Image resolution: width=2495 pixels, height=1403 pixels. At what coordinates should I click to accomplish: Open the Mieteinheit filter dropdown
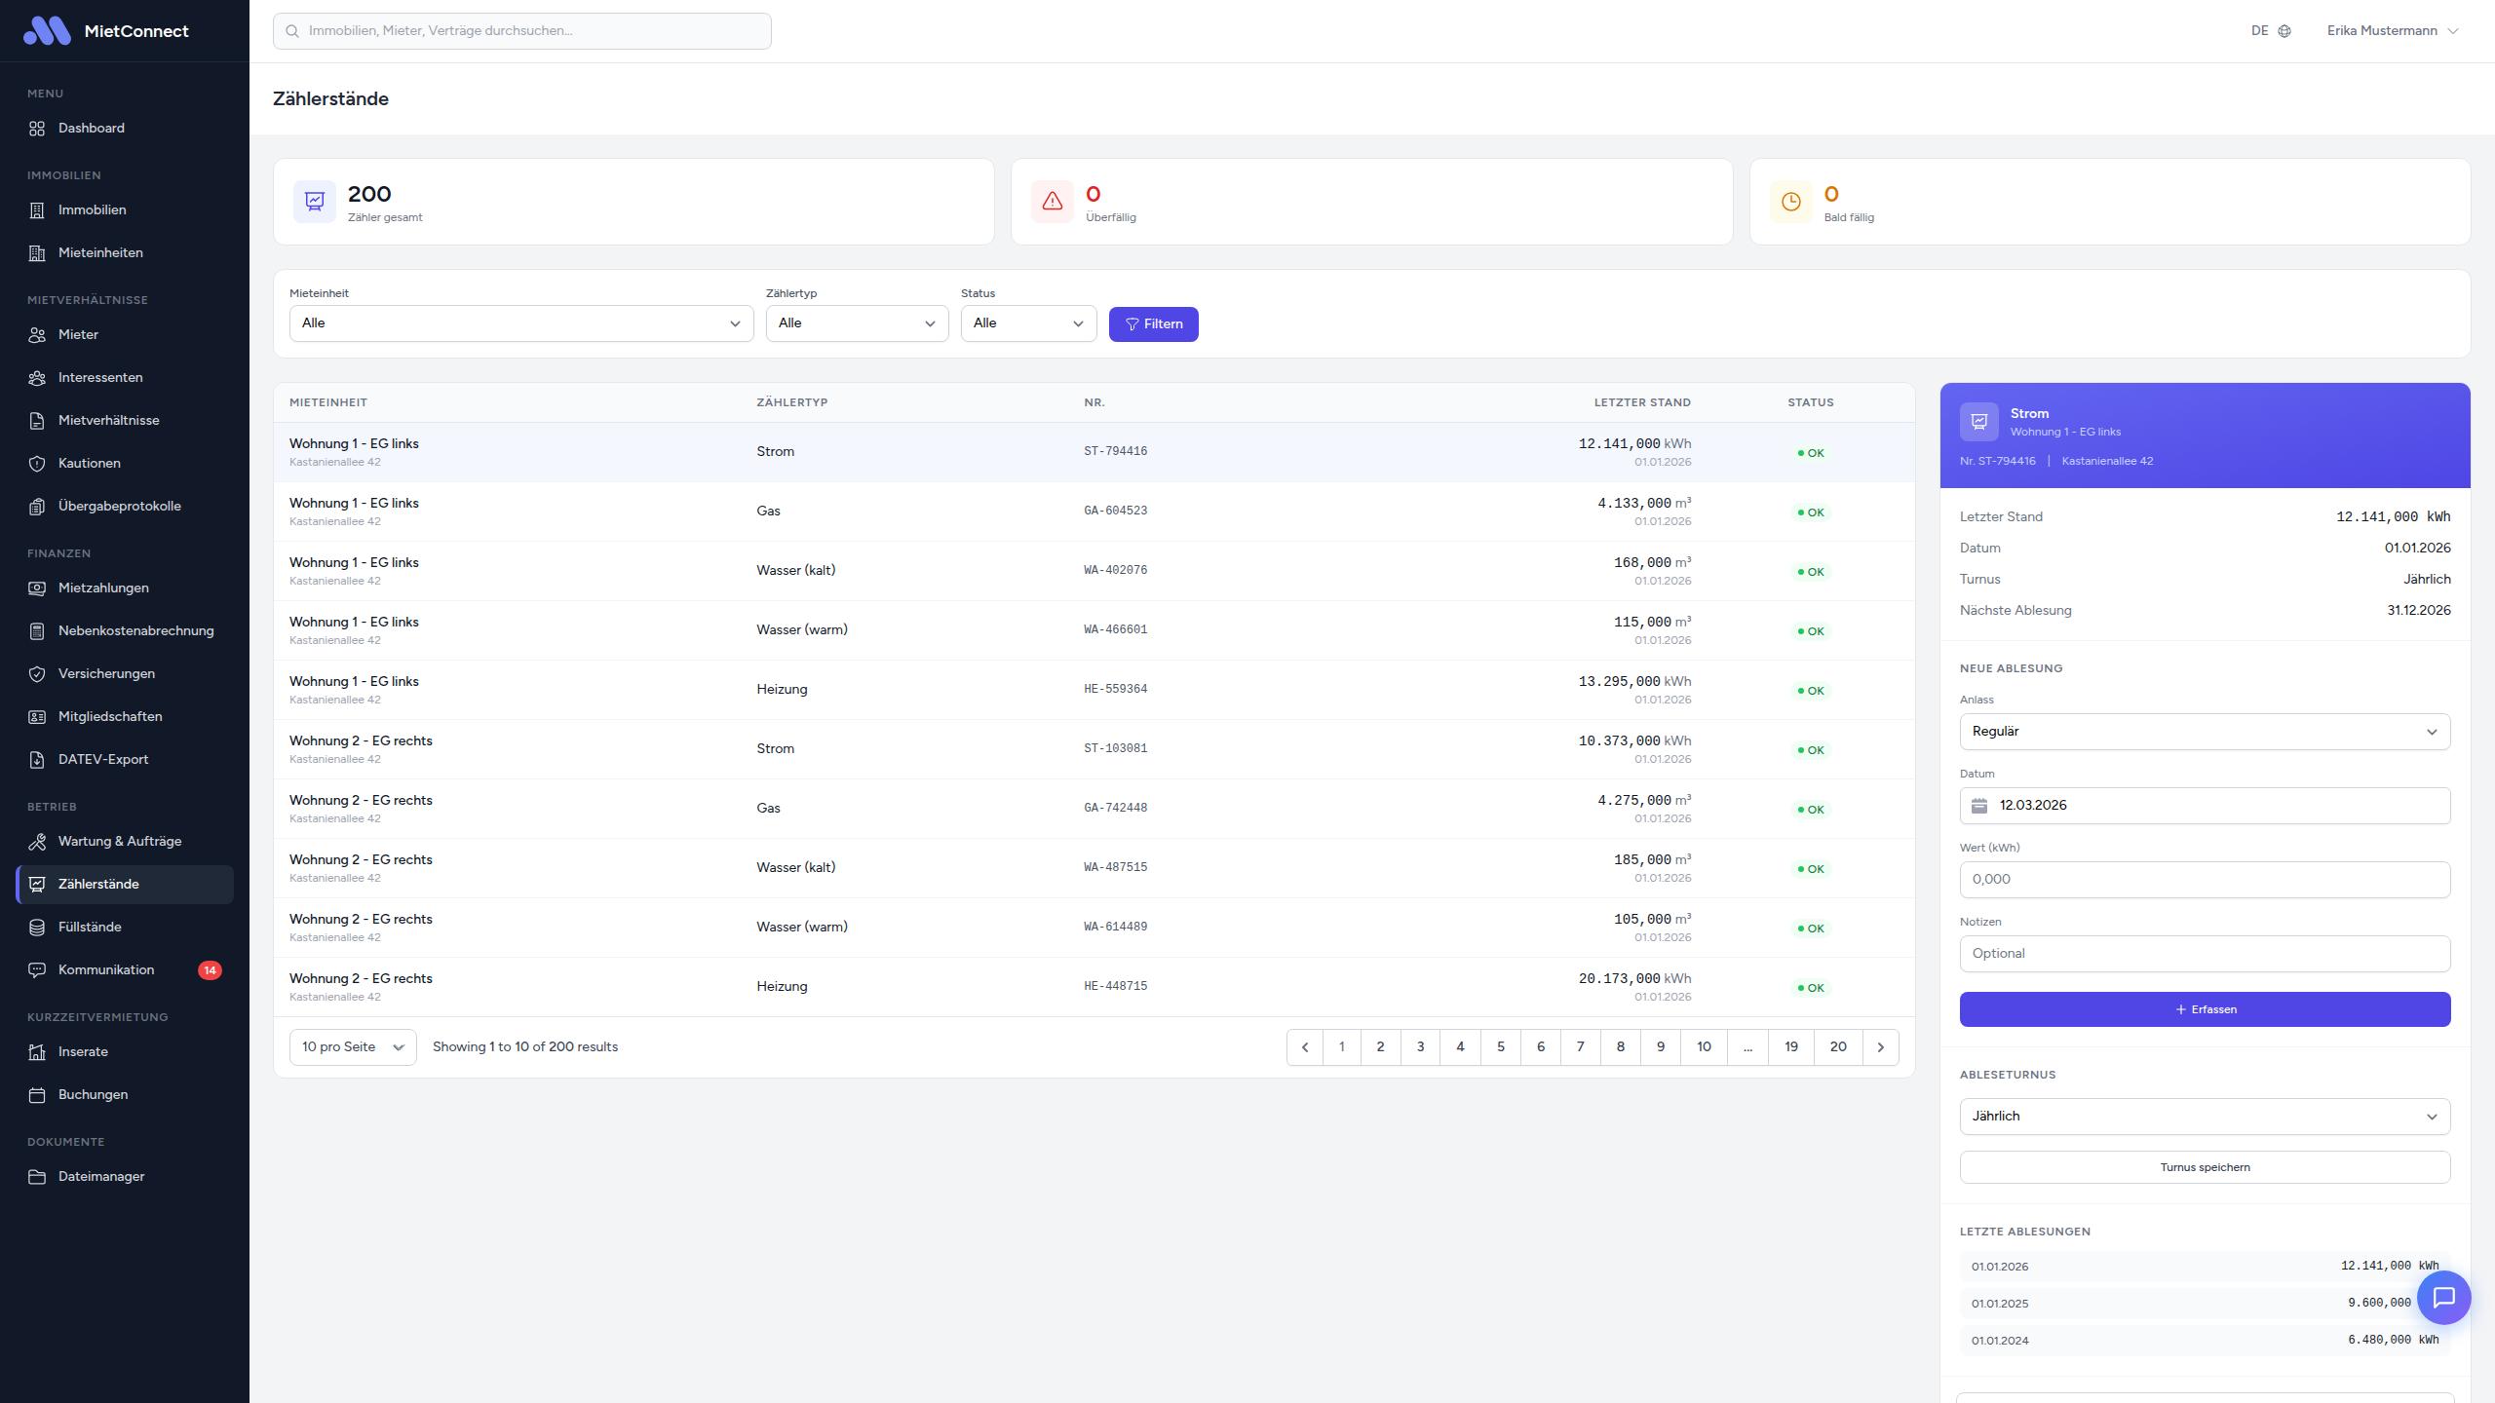pyautogui.click(x=520, y=323)
